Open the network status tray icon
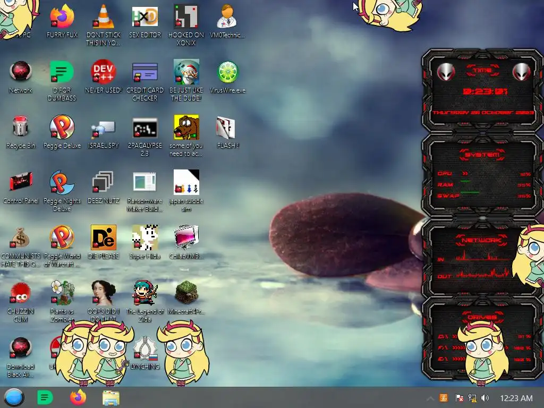Viewport: 544px width, 408px height. 472,398
